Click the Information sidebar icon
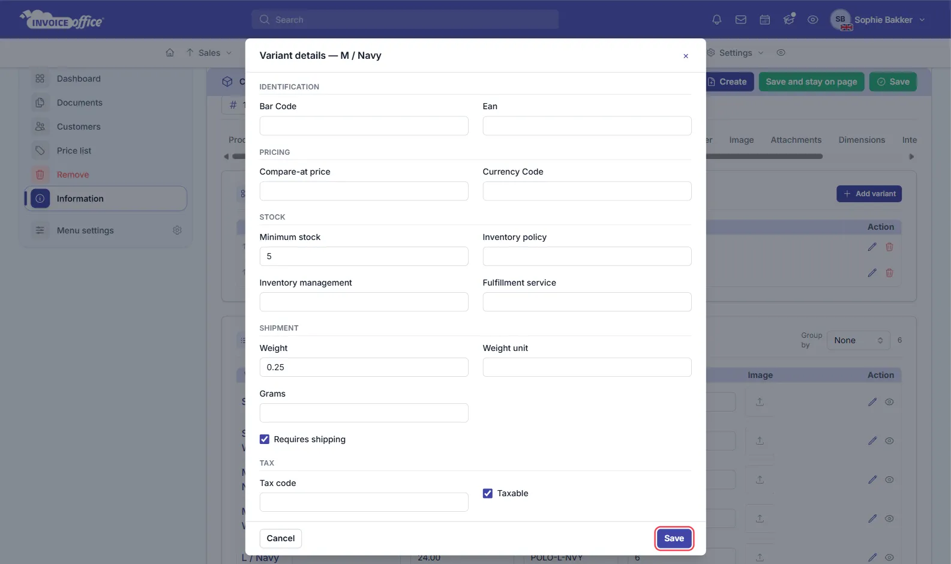 (x=40, y=199)
